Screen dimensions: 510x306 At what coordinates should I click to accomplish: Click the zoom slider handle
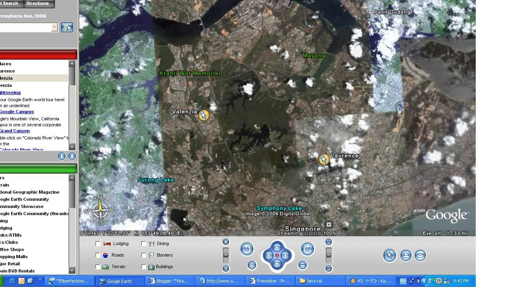click(226, 255)
